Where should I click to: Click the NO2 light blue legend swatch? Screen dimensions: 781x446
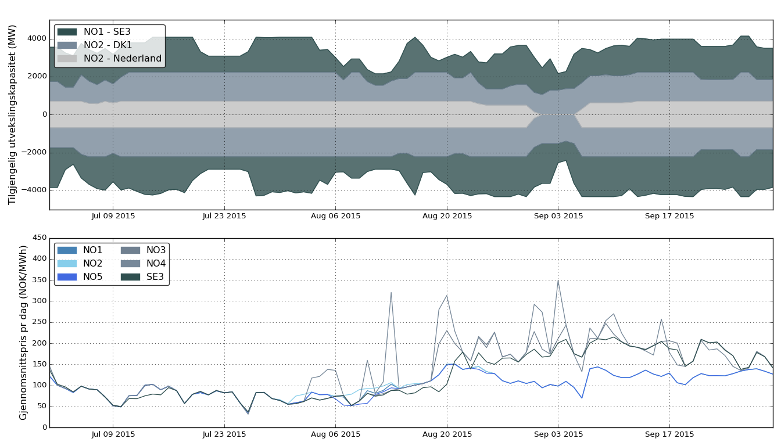67,264
